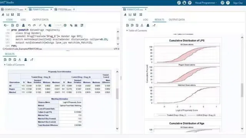Click the right results pane vertical scrollbar
Image resolution: width=246 pixels, height=138 pixels.
tap(242, 90)
